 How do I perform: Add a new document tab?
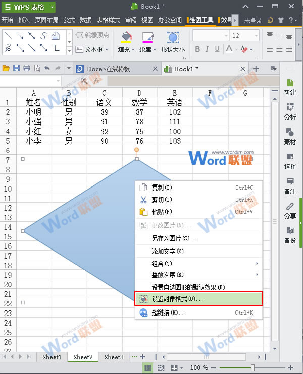pyautogui.click(x=256, y=69)
